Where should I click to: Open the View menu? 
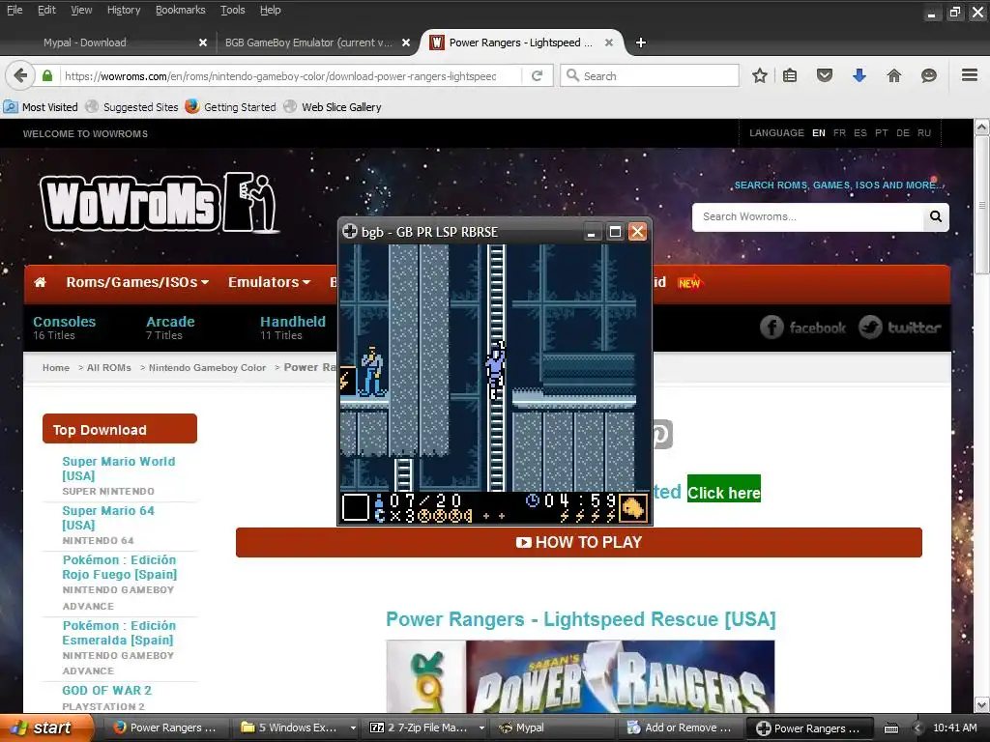coord(81,10)
